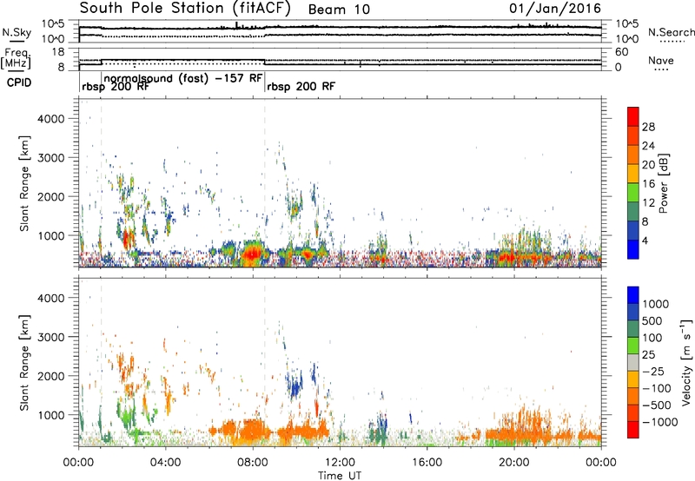The width and height of the screenshot is (695, 481).
Task: Pick the red bottom segment of velocity colorbar
Action: (633, 430)
